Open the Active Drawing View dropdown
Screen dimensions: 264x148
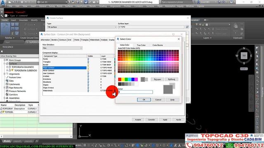pyautogui.click(x=19, y=56)
